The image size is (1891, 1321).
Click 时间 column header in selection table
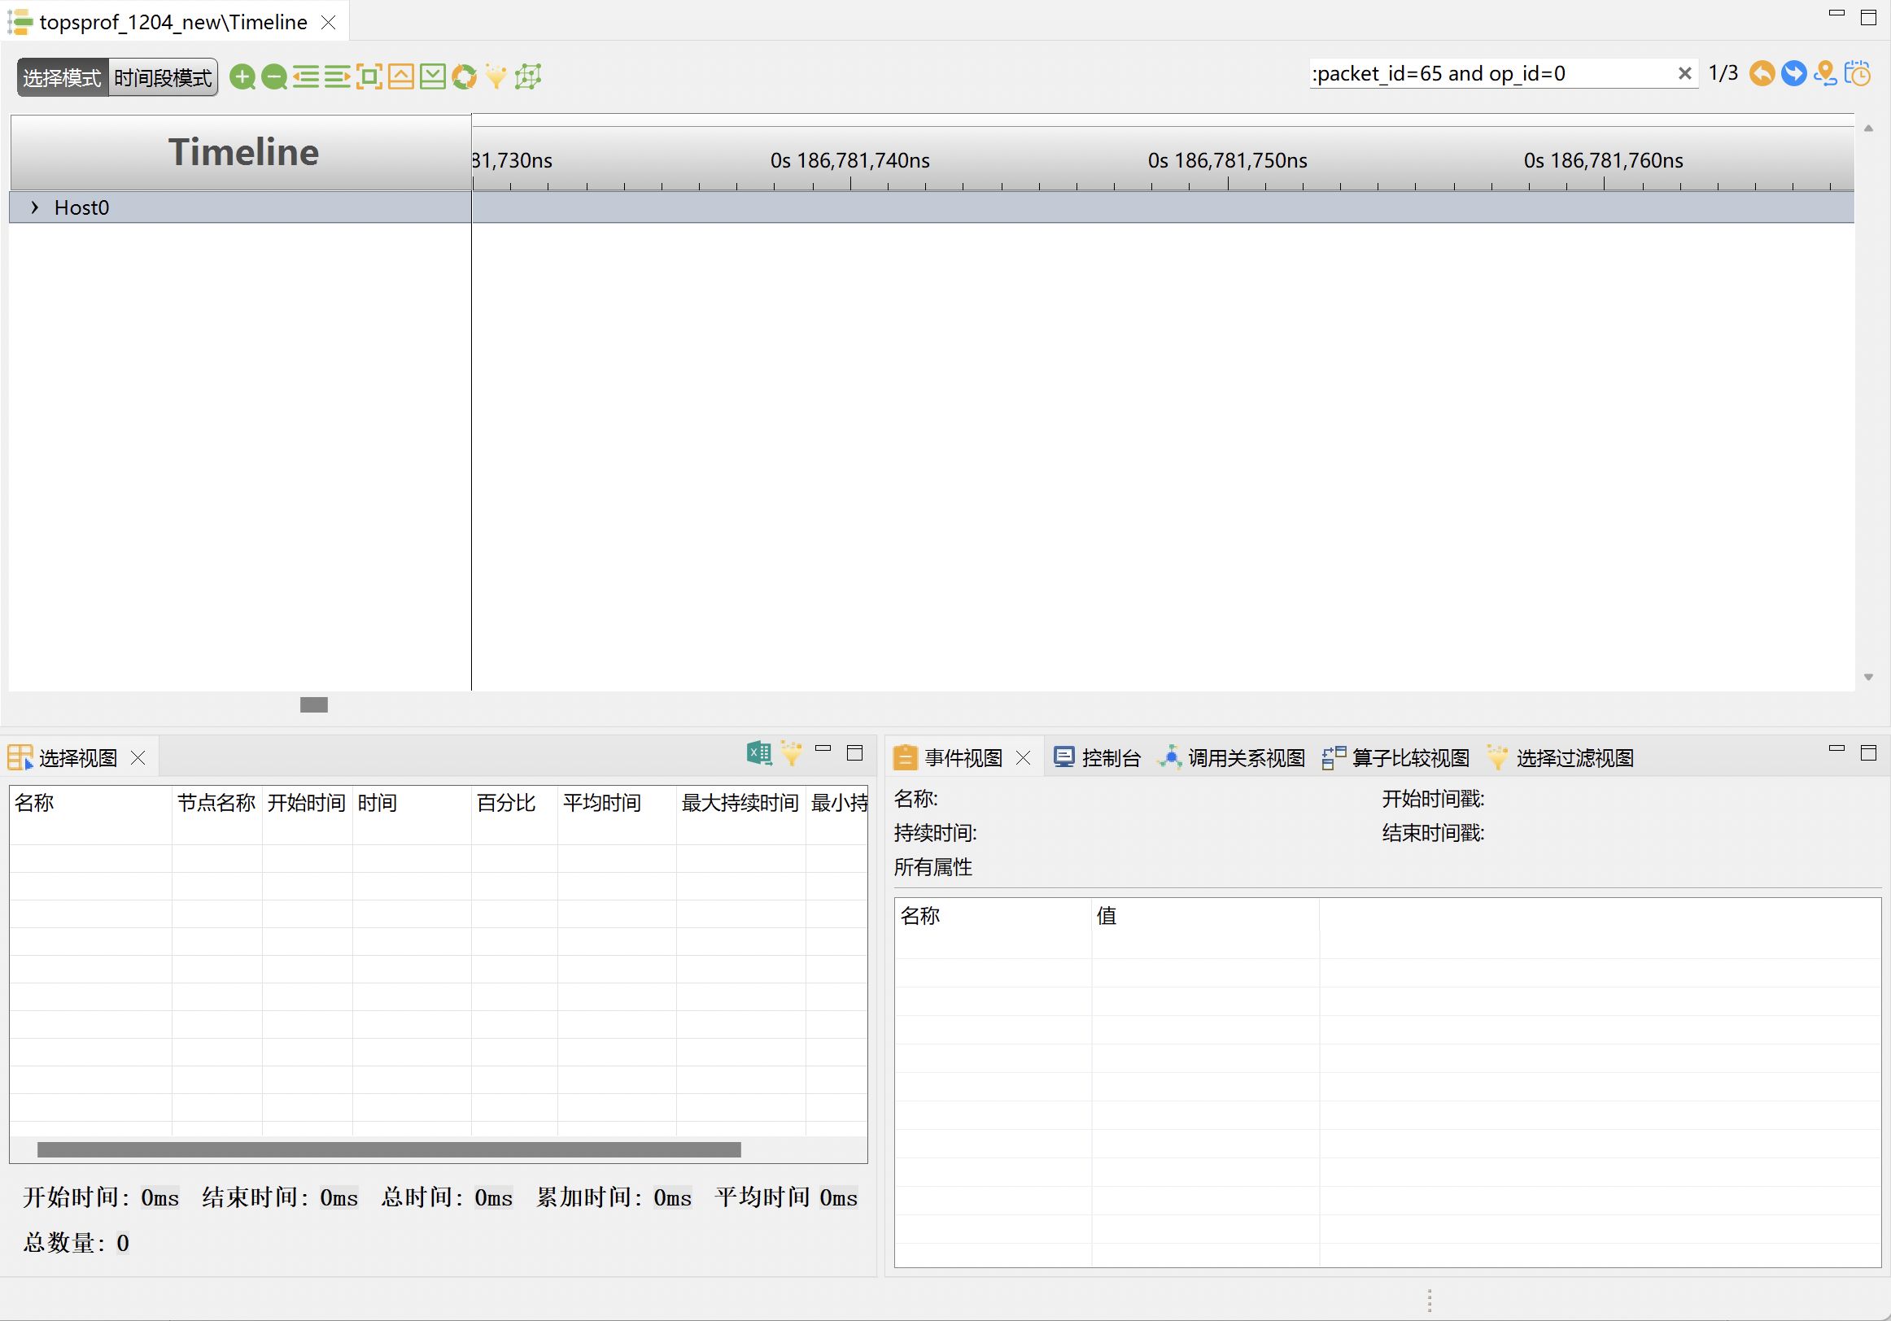tap(412, 803)
